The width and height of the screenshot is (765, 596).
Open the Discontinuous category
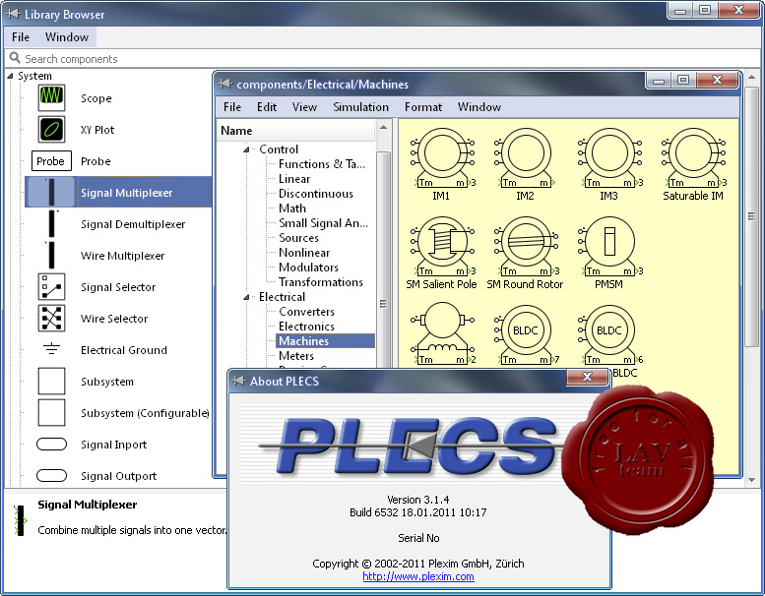point(316,194)
